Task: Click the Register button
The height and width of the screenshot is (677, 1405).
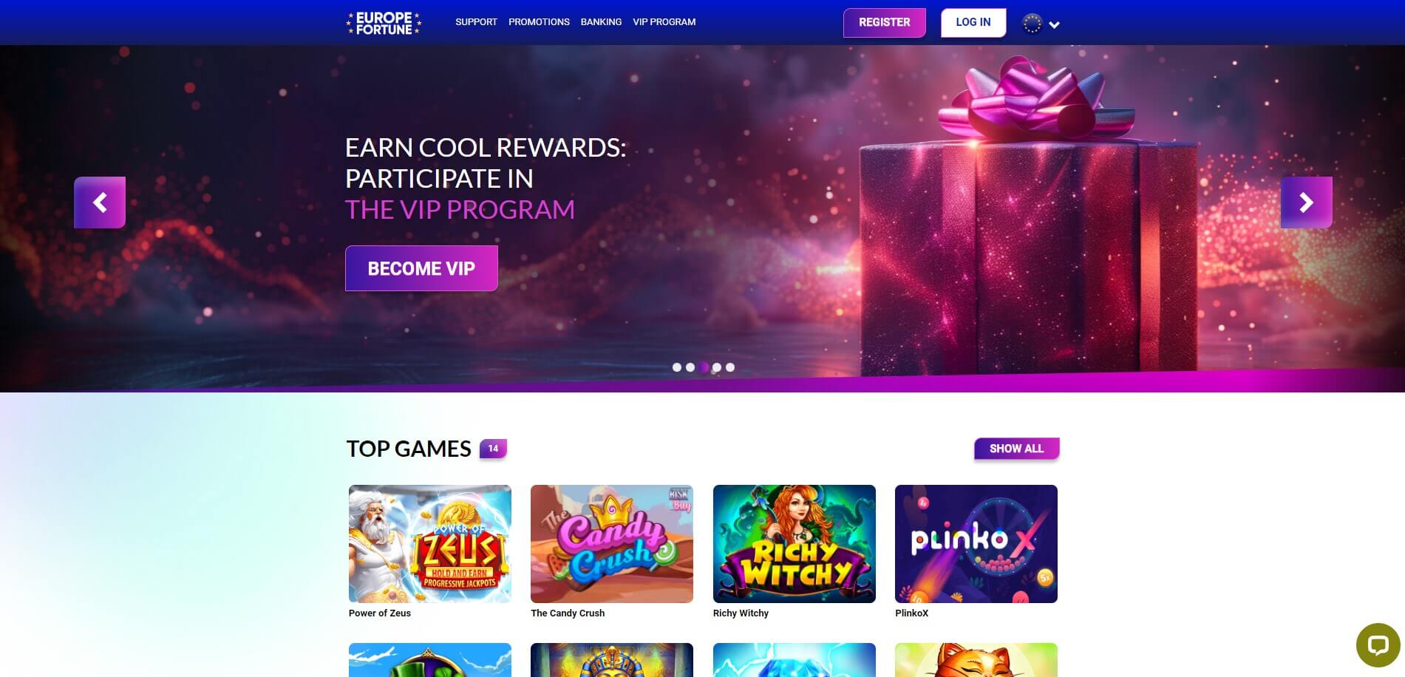Action: 885,23
